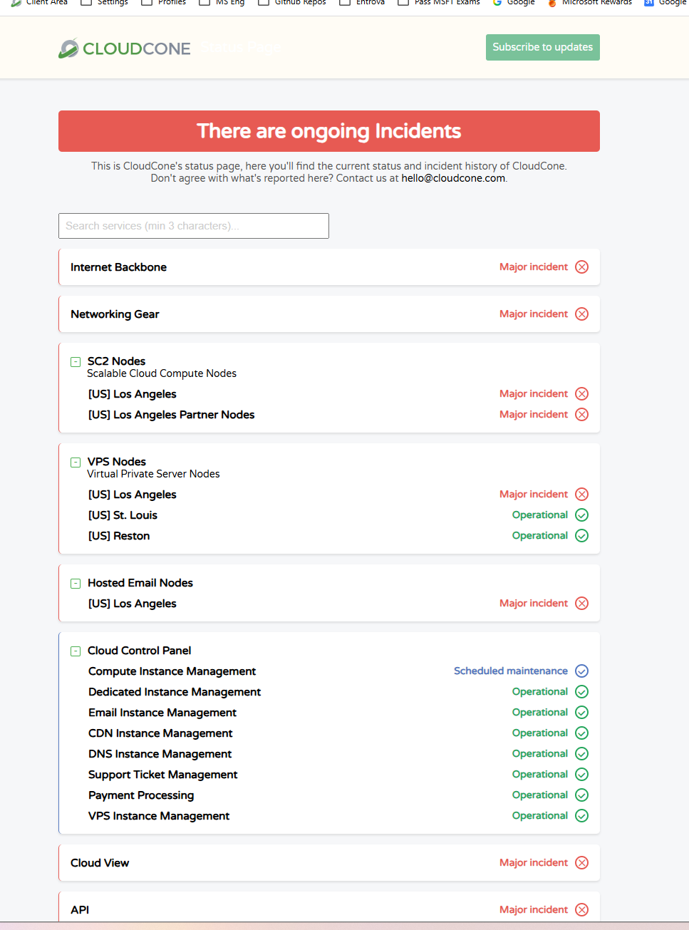Open the Pass MSFT Exams bookmark

click(439, 3)
